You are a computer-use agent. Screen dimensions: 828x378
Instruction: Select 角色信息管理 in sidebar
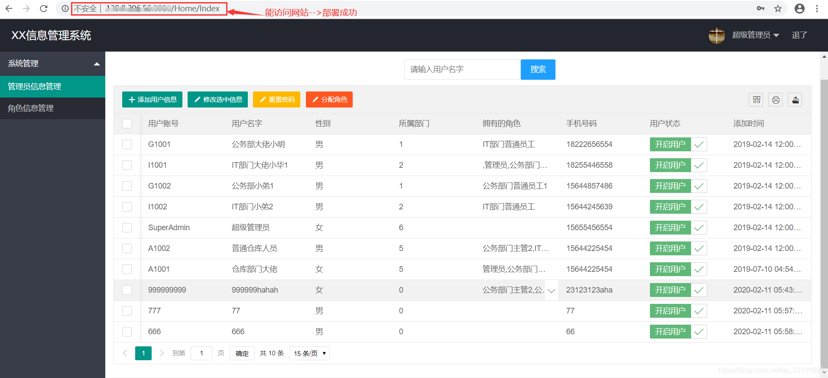[52, 108]
